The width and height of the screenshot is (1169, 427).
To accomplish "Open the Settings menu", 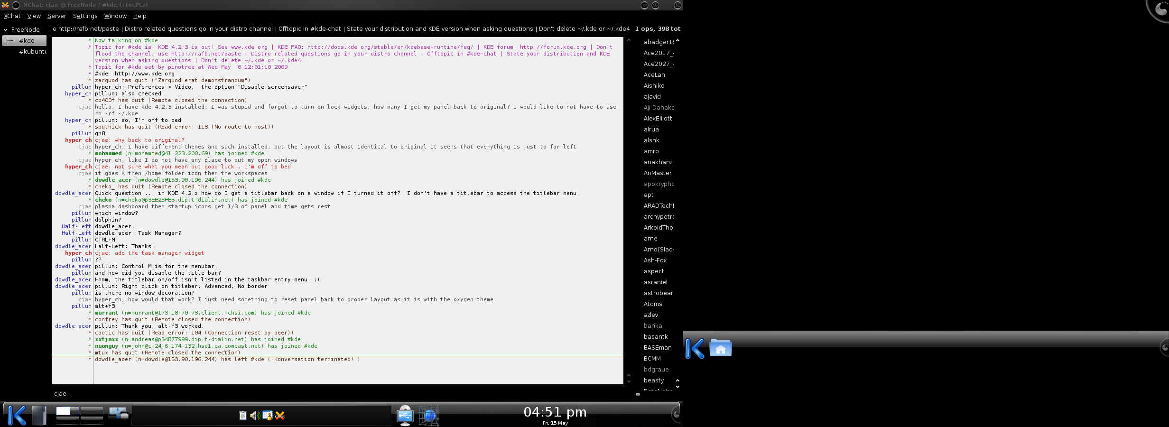I will click(x=85, y=16).
